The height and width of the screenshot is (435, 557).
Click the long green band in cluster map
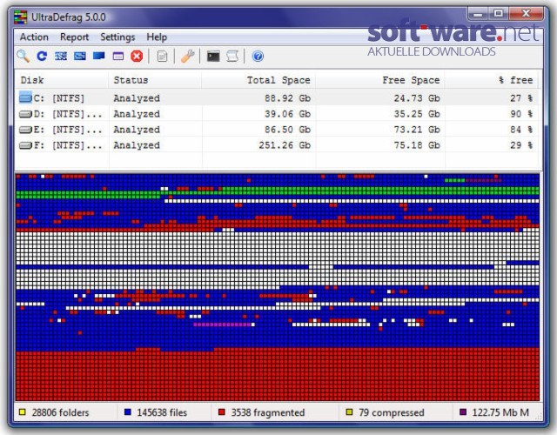coord(278,192)
